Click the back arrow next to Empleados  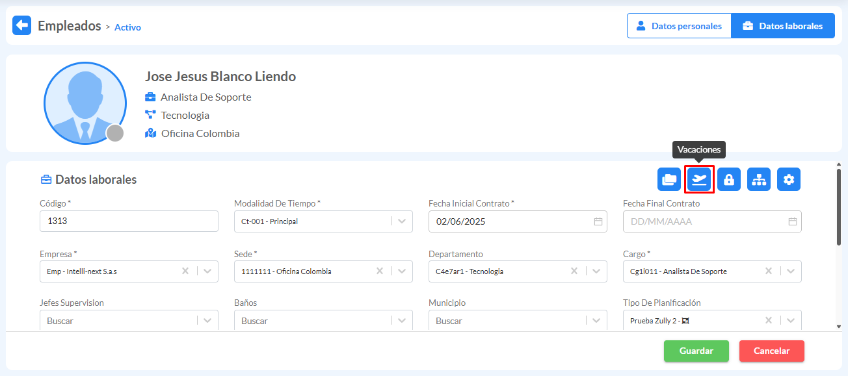pos(22,25)
